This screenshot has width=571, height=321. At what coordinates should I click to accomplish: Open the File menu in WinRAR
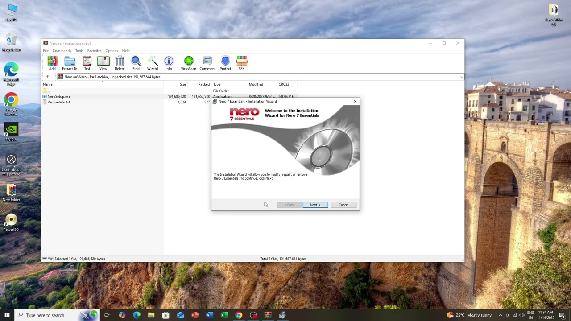click(46, 51)
